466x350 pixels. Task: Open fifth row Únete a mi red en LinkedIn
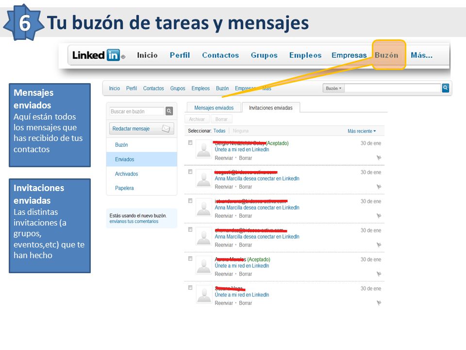click(x=242, y=266)
